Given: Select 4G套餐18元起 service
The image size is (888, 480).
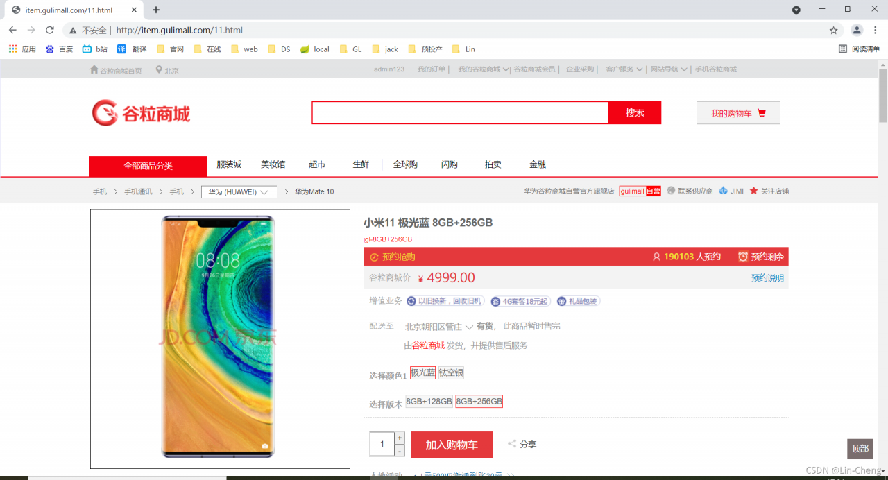Looking at the screenshot, I should pos(520,301).
